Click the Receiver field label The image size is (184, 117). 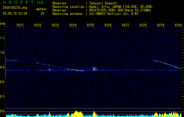click(59, 10)
